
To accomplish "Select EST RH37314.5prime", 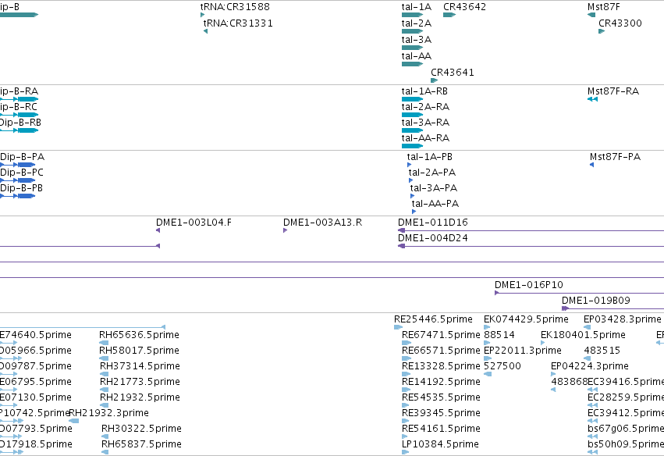I will coord(140,366).
